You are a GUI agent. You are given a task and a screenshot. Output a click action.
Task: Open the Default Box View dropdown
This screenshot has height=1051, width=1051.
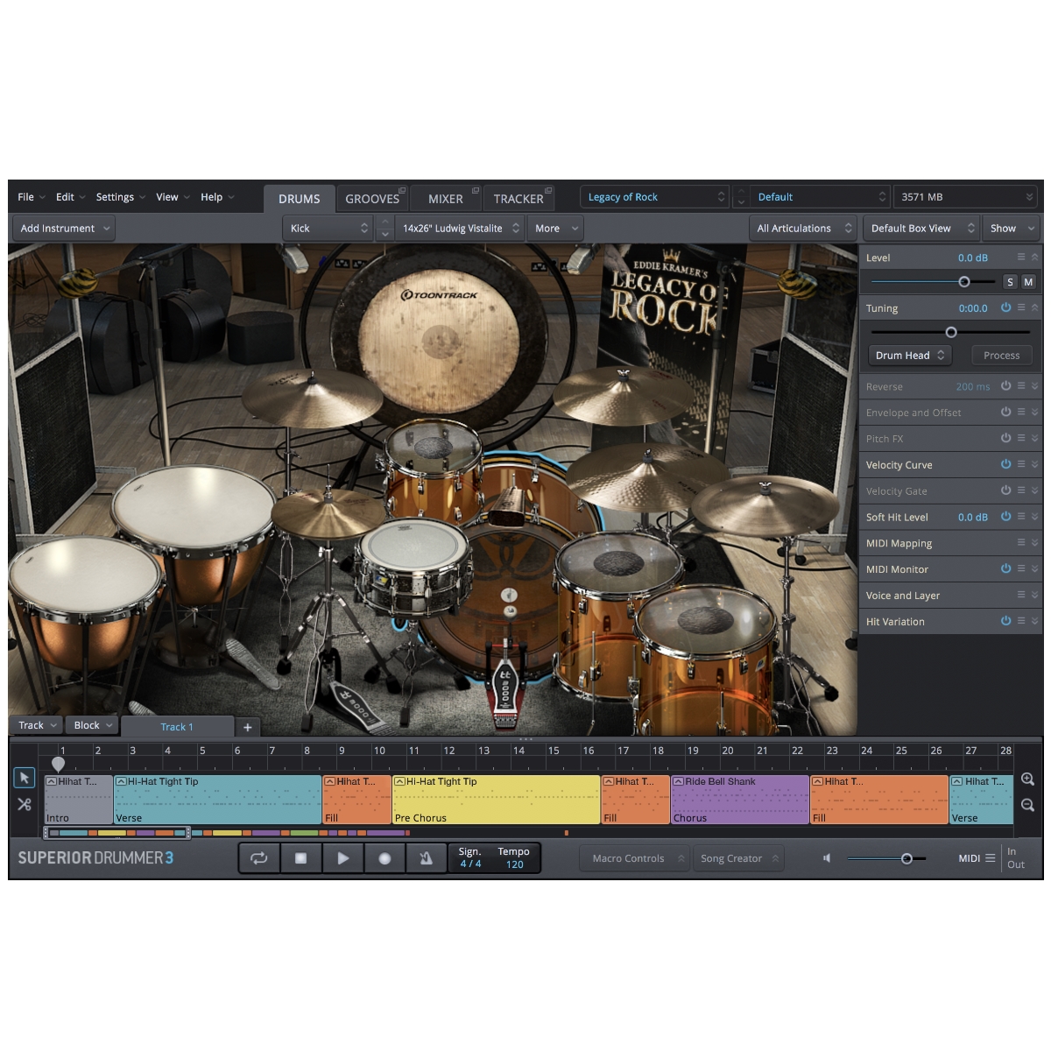point(921,229)
